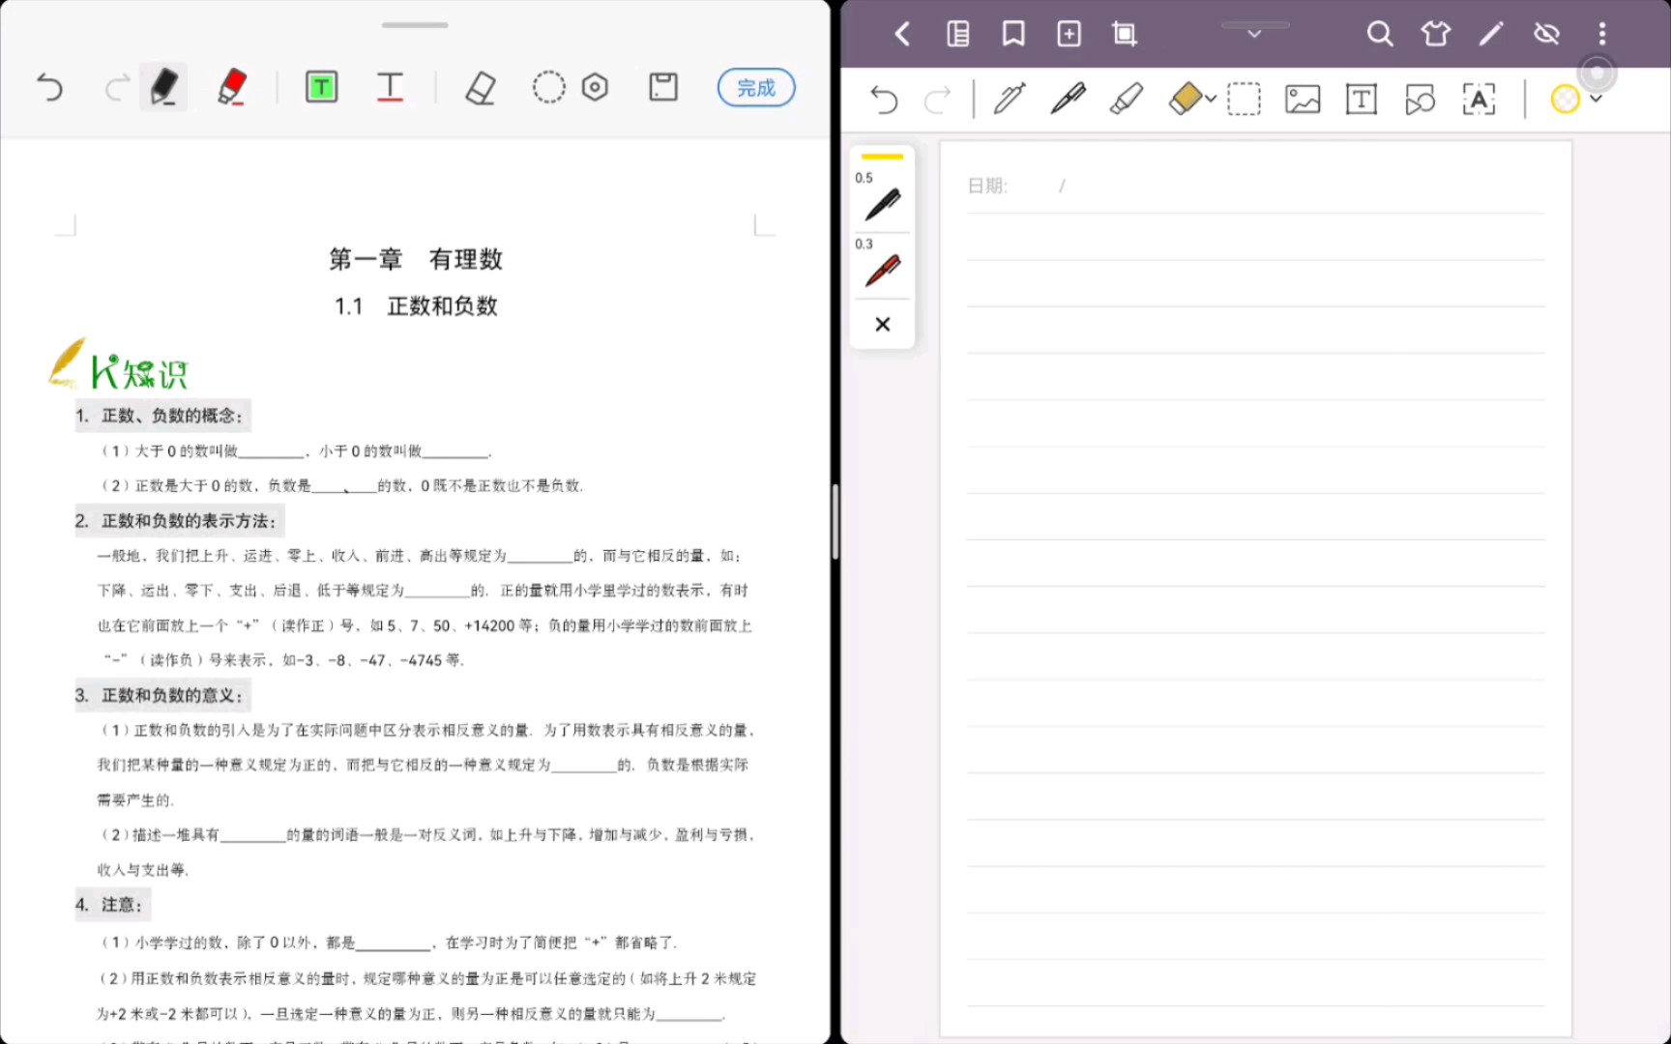Screen dimensions: 1671x1044
Task: Tap the 完成 button to finish
Action: 755,87
